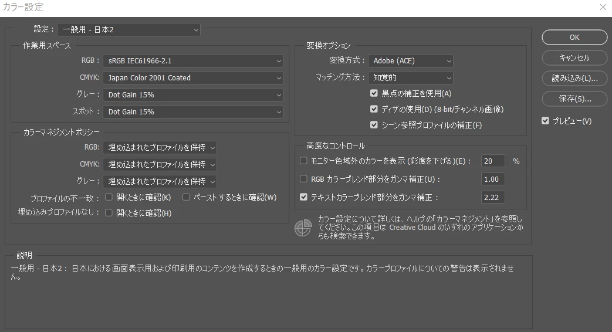
Task: Toggle ディザの使用(D) checkbox
Action: (x=374, y=109)
